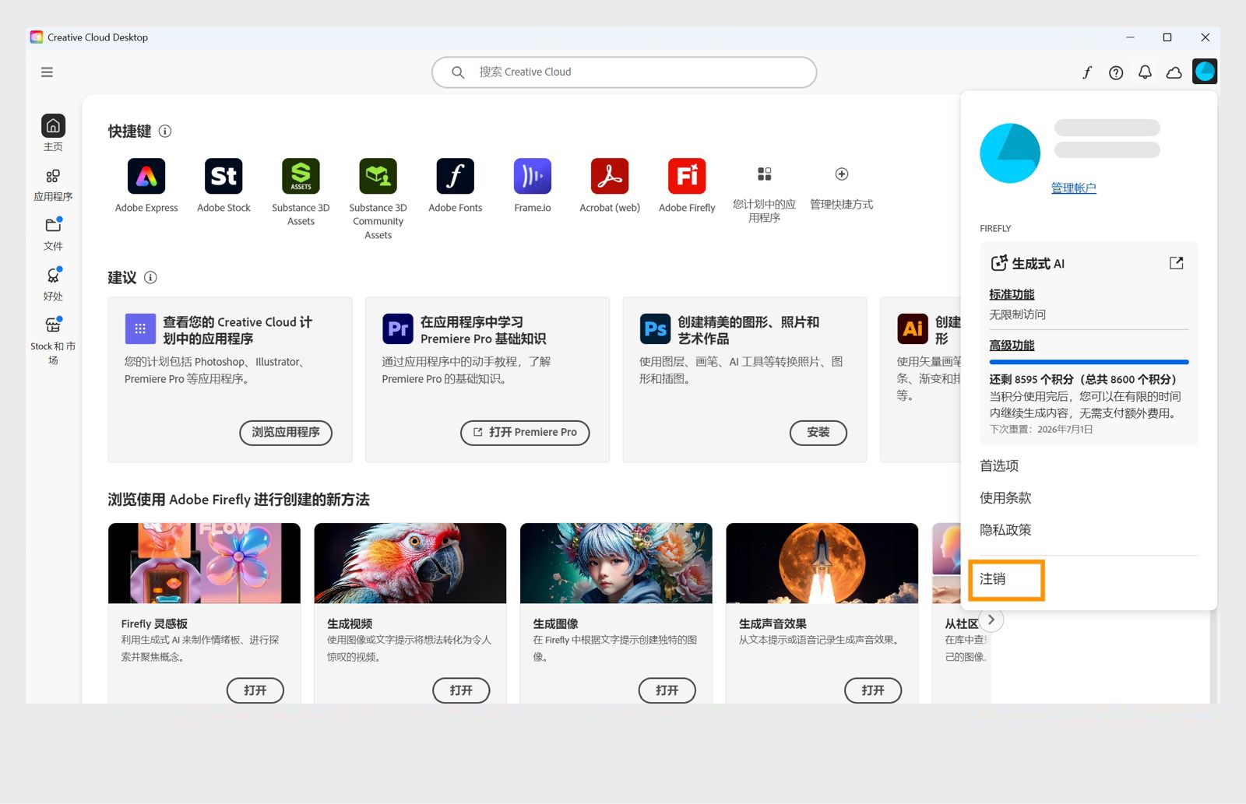Click the 生成式 AI heading

(x=1038, y=263)
